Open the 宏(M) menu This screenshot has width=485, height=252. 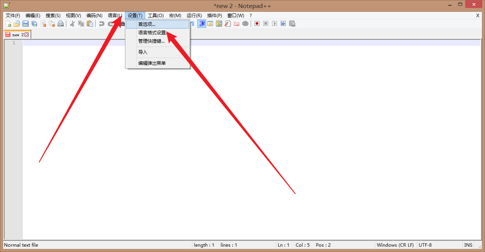tap(175, 15)
